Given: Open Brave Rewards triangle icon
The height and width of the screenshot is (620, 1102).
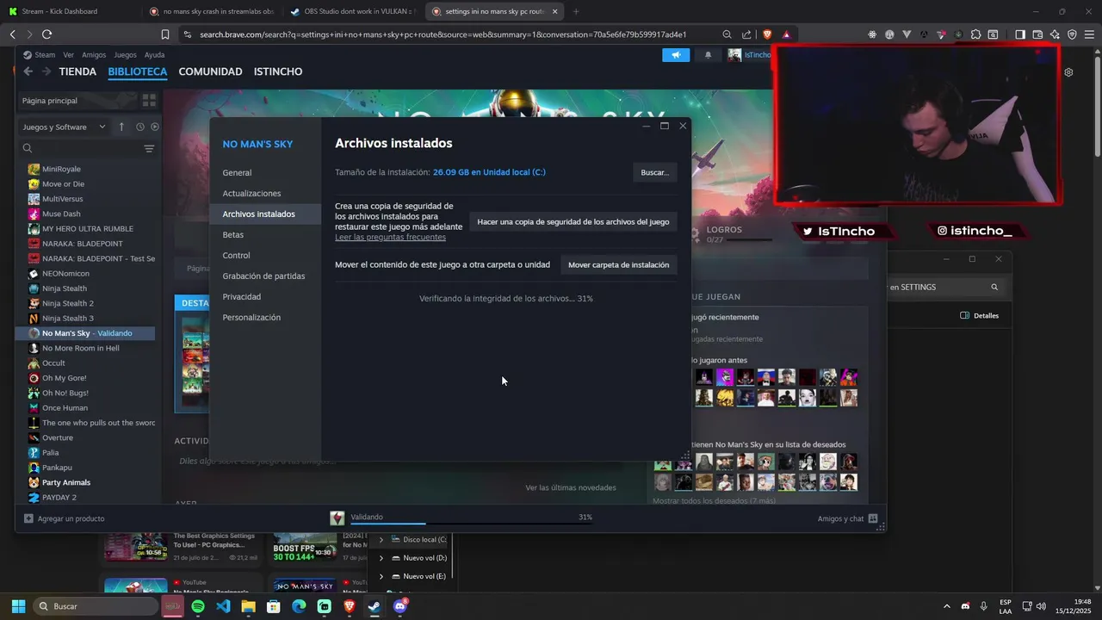Looking at the screenshot, I should 786,34.
